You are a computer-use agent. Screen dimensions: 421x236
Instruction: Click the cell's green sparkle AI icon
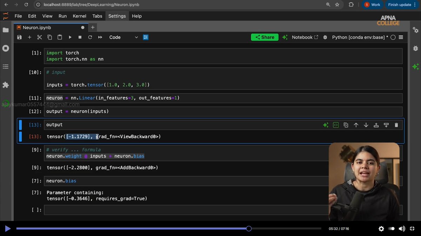[326, 125]
